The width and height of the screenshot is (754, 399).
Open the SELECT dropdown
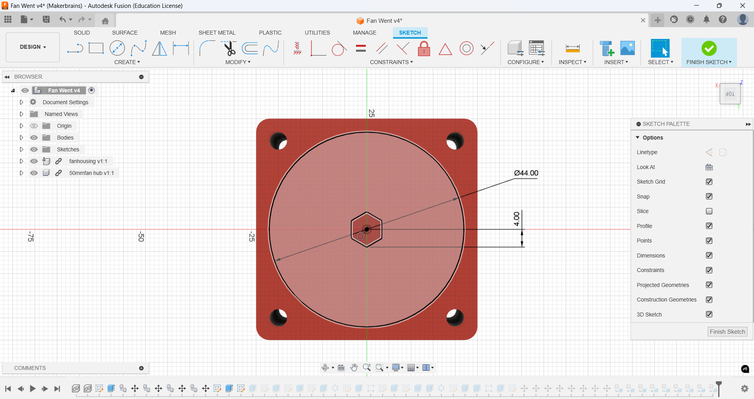[x=661, y=62]
